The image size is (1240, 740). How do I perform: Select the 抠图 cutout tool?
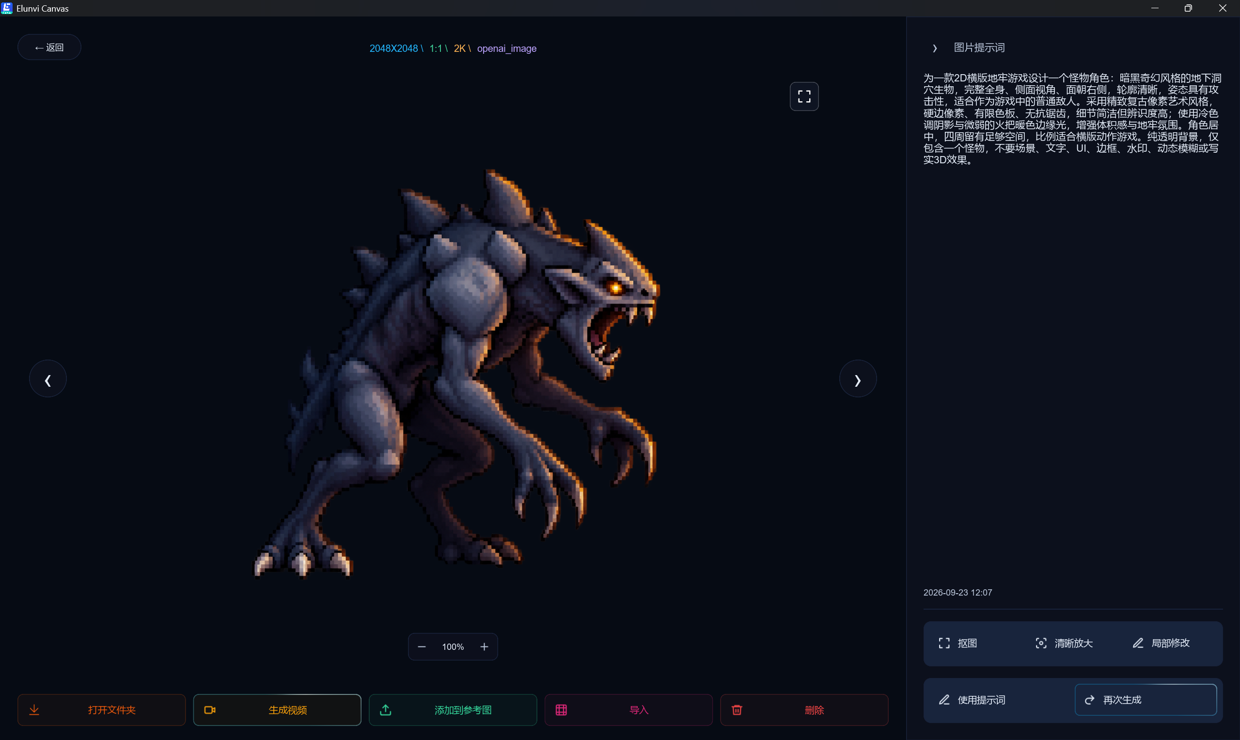pos(957,643)
